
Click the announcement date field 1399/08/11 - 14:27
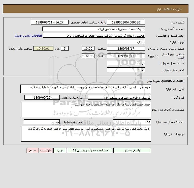point(49,22)
